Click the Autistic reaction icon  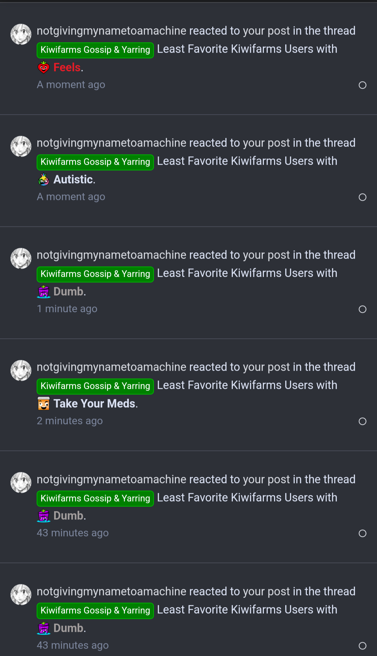pyautogui.click(x=44, y=179)
